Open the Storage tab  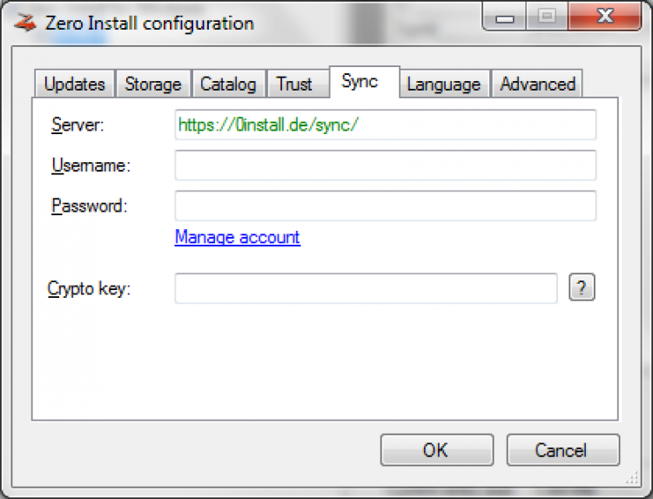point(152,84)
